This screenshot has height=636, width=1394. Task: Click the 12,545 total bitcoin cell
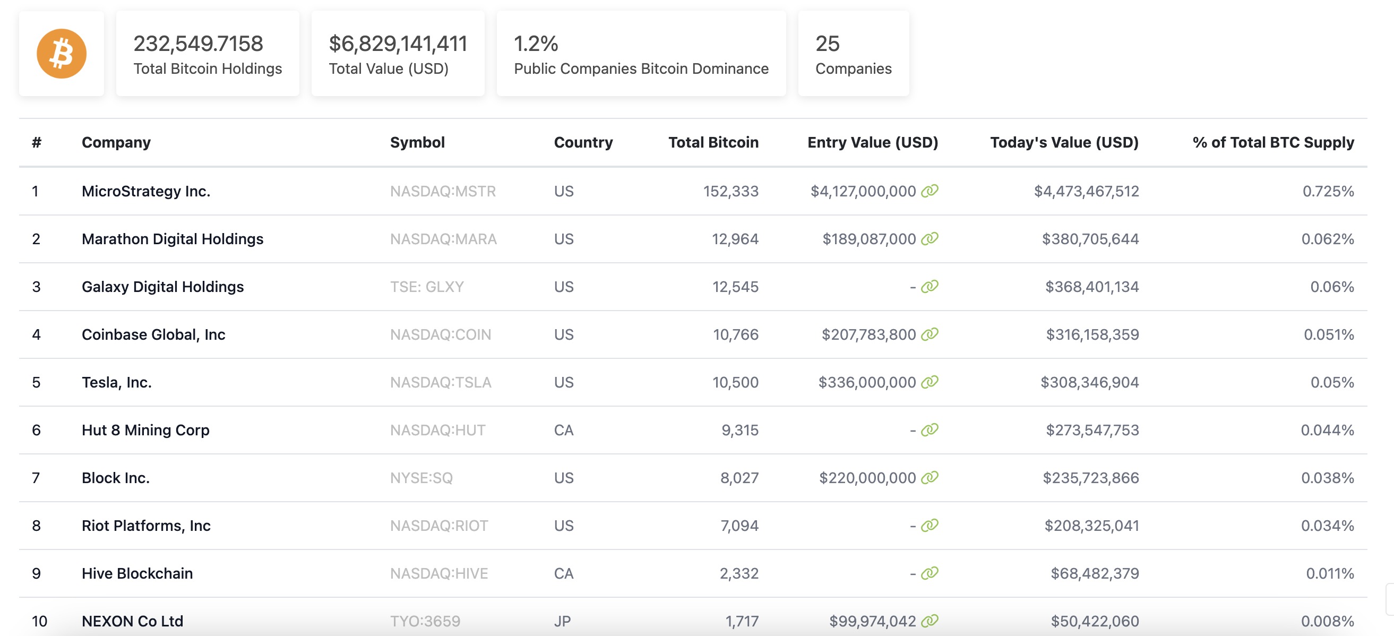coord(735,286)
